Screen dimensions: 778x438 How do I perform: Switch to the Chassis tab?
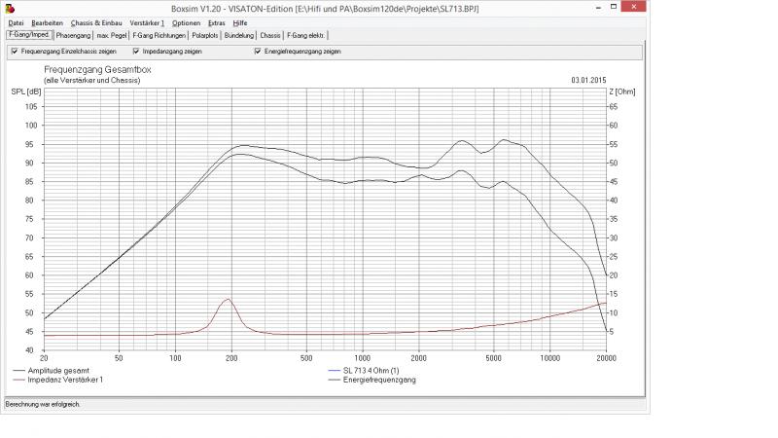[270, 35]
